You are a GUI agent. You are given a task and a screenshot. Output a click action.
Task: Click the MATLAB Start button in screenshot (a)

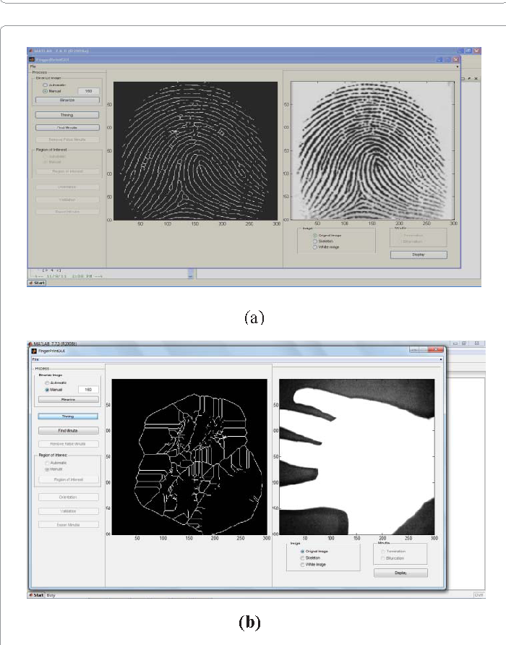coord(37,283)
